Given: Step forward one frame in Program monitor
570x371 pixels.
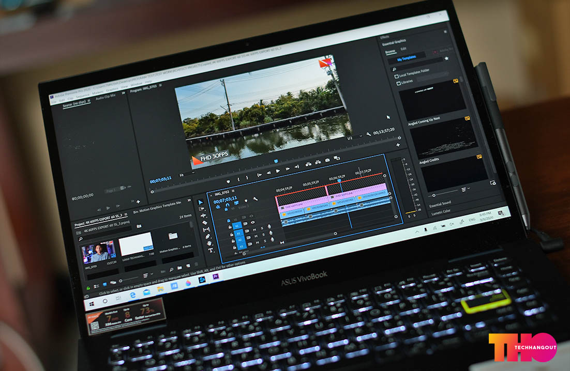Looking at the screenshot, I should [288, 169].
